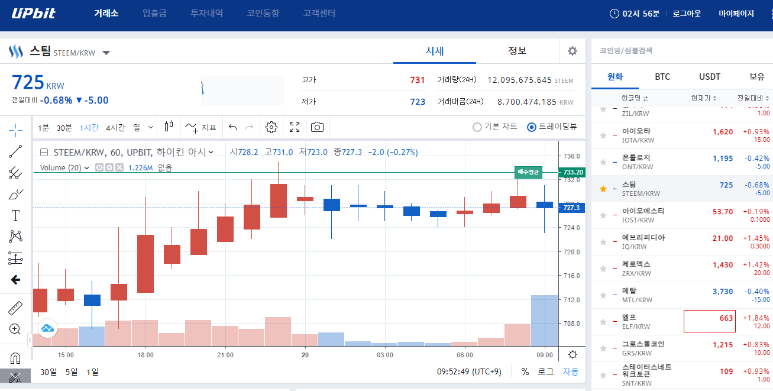Toggle percent scale on chart
Screen dimensions: 773x391
(x=525, y=371)
